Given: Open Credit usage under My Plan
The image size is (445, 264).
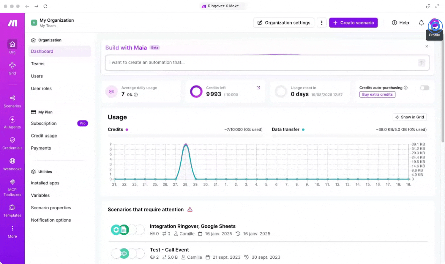Looking at the screenshot, I should (44, 136).
